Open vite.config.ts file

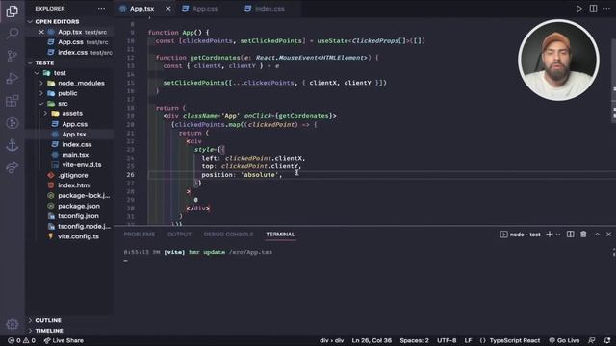click(x=78, y=236)
